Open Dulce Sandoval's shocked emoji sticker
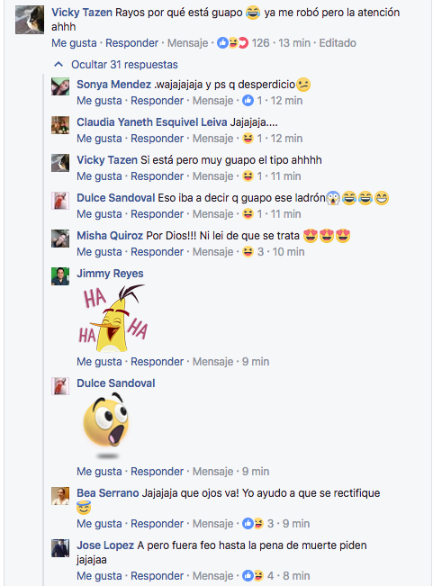 pyautogui.click(x=106, y=425)
